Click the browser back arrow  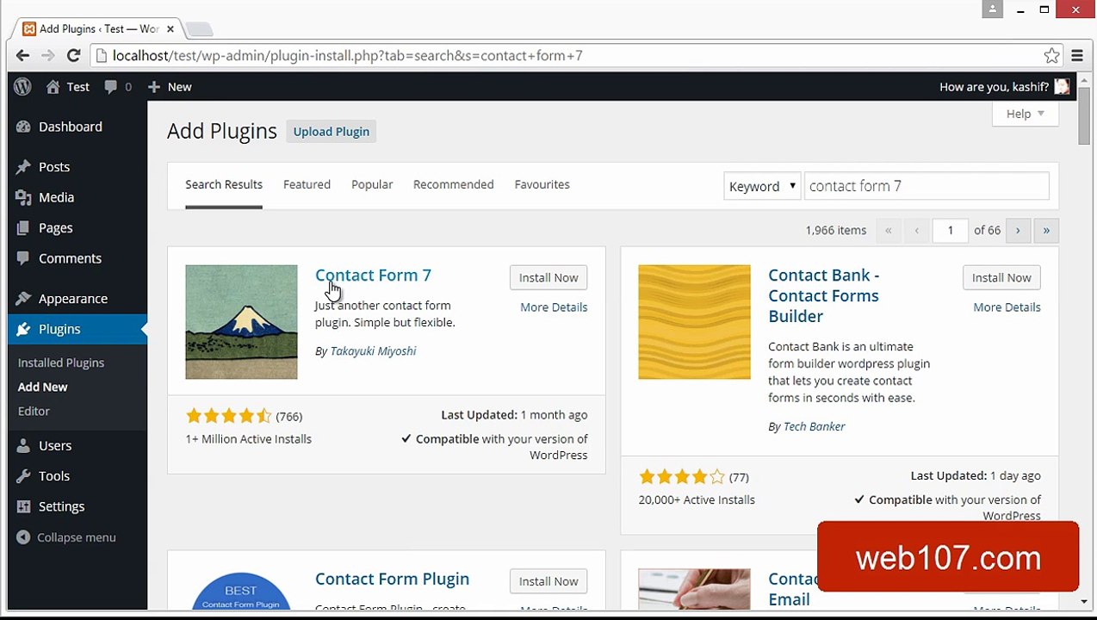[x=23, y=55]
